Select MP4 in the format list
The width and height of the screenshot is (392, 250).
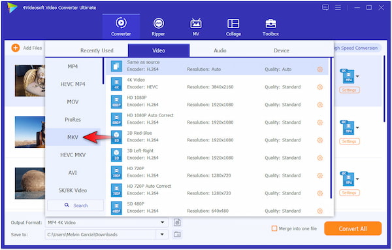point(73,66)
